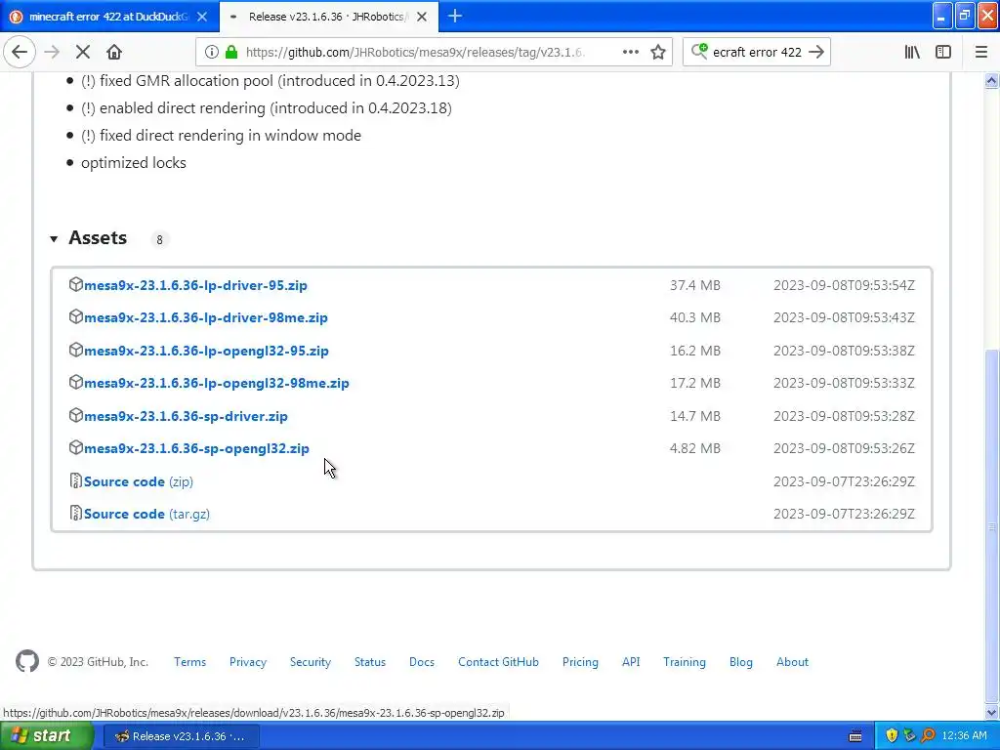Submit the search with the arrow
This screenshot has width=1000, height=750.
click(816, 53)
